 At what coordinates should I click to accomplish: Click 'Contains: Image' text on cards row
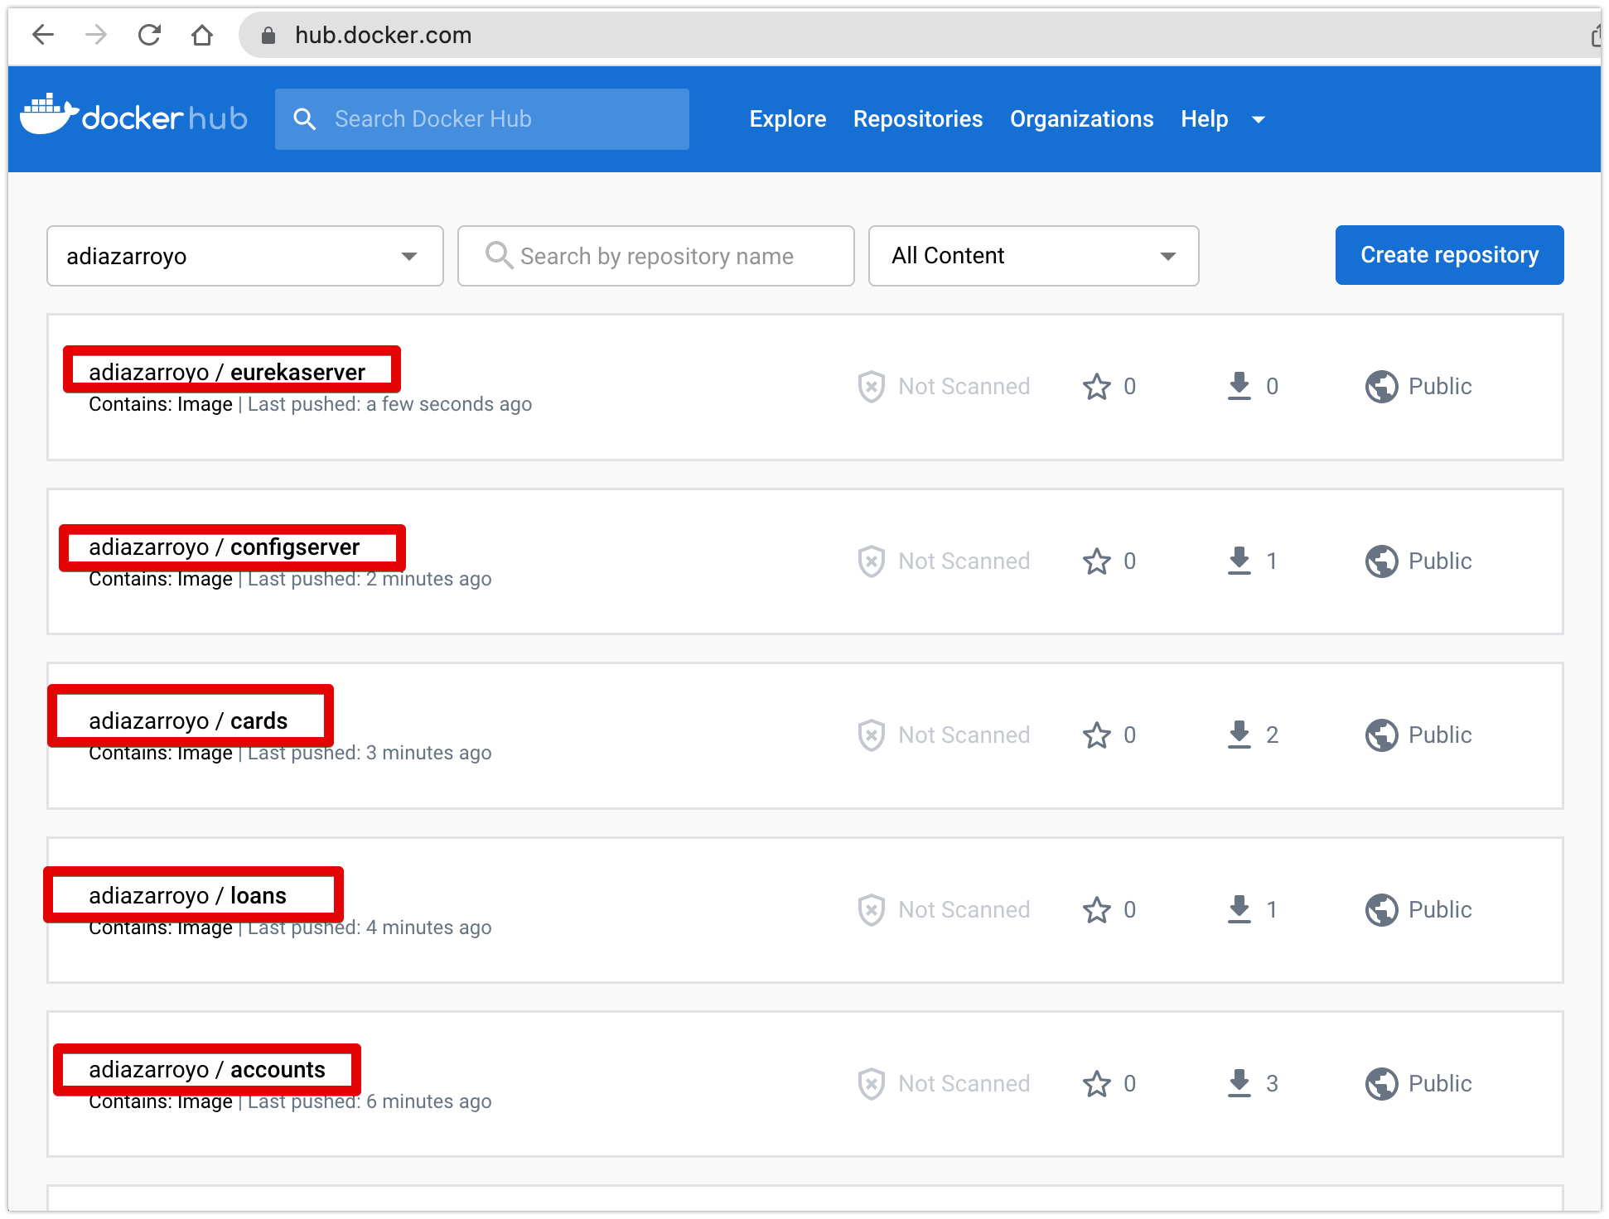coord(161,753)
